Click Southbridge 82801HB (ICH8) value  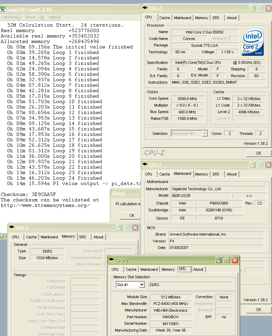tap(219, 210)
